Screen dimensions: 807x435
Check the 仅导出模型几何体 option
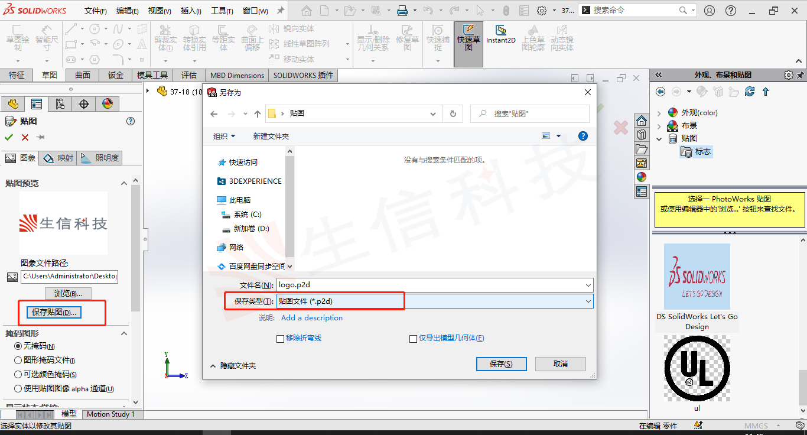414,339
